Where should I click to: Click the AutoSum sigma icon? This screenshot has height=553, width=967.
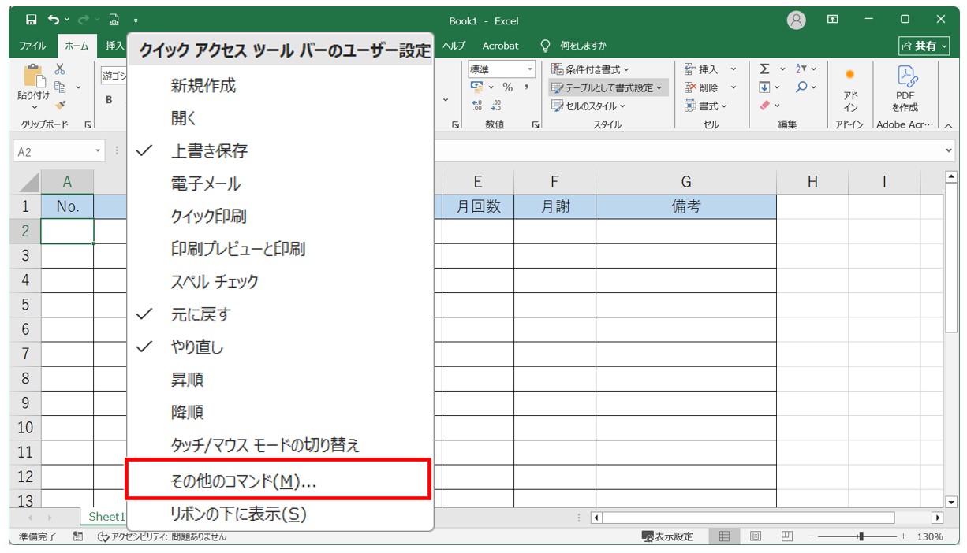764,69
